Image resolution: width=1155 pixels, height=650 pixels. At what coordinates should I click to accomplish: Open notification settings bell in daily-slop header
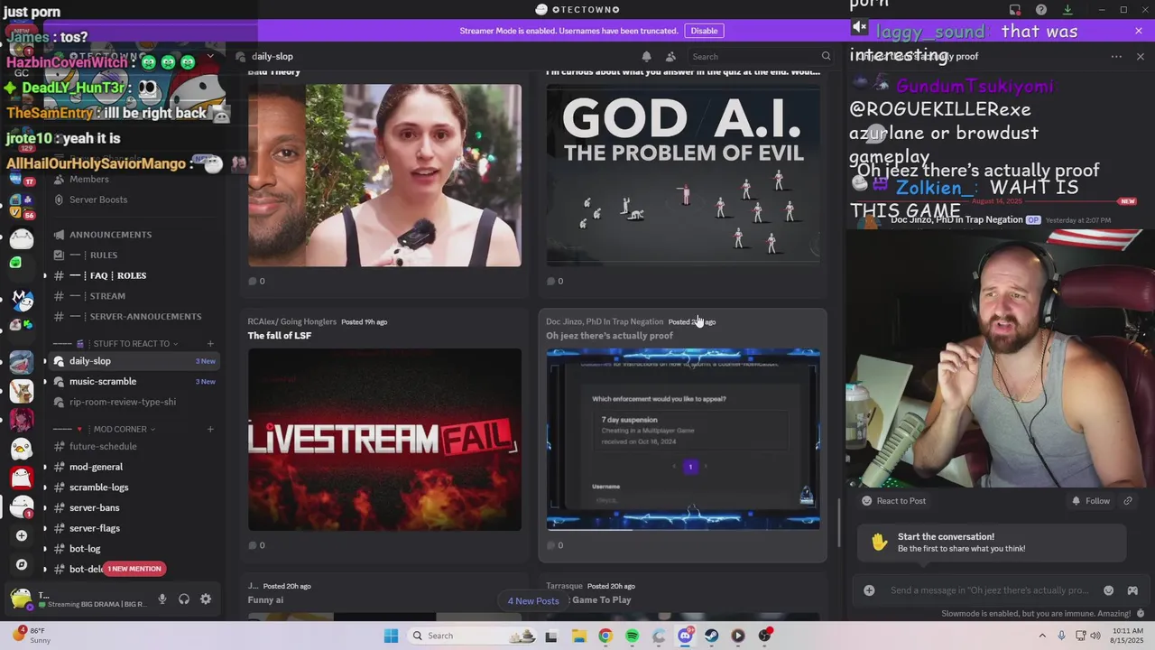point(646,56)
